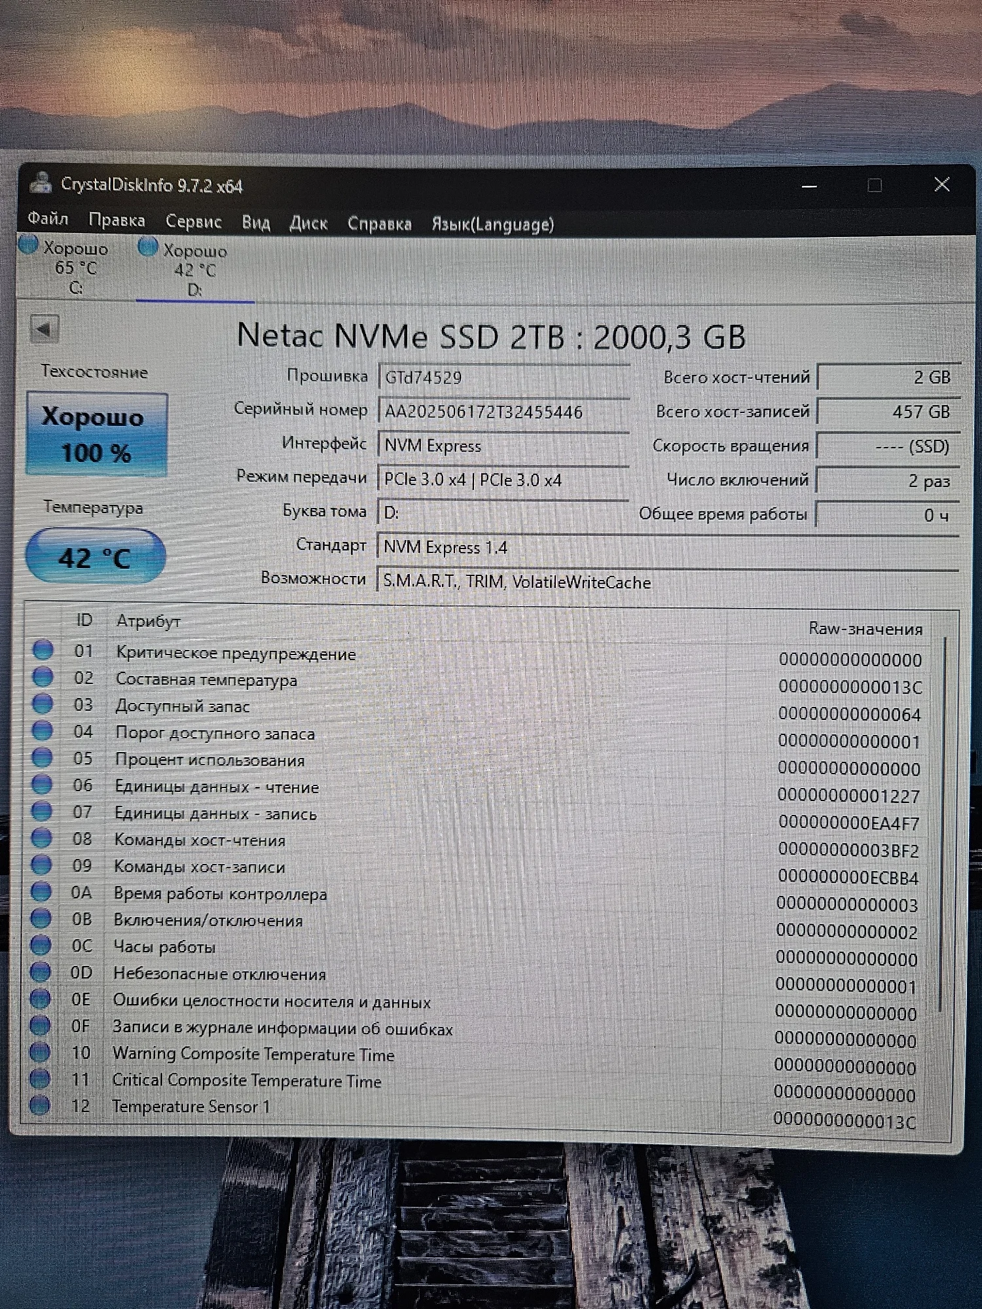
Task: Click raw value 000000000EA4F7
Action: [x=848, y=823]
